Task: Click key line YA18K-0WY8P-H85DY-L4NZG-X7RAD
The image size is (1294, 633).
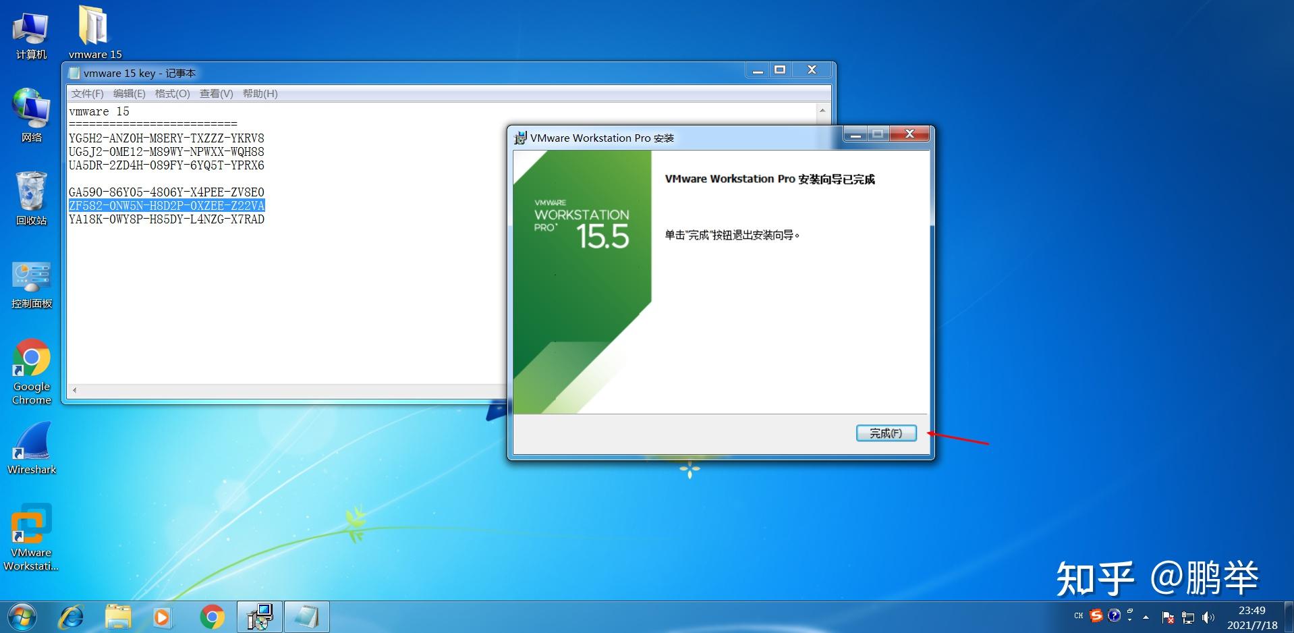Action: coord(167,219)
